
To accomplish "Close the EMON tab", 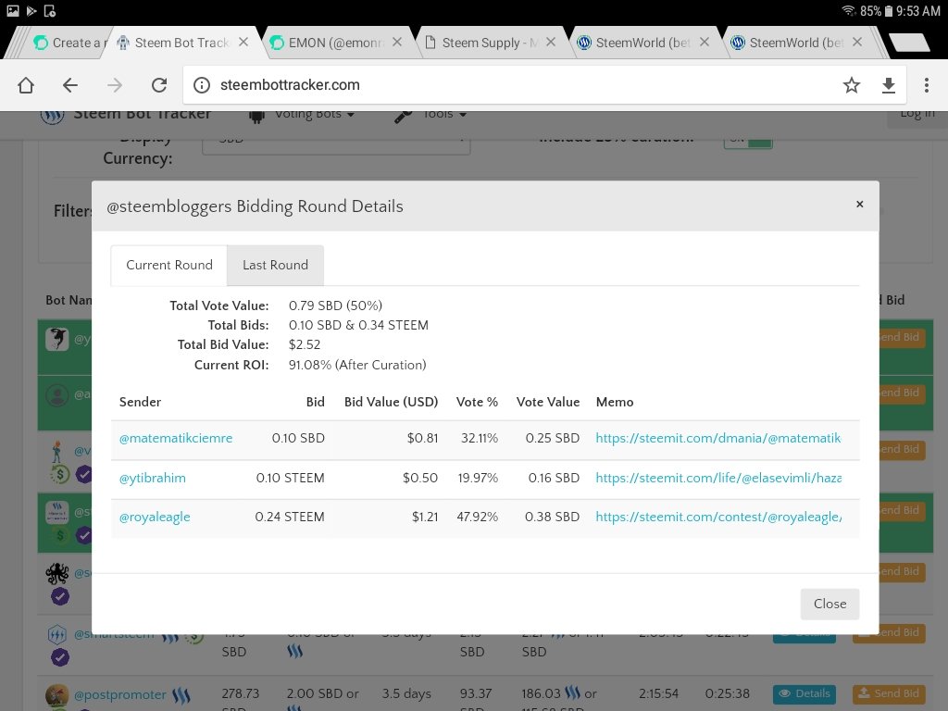I will click(x=396, y=42).
